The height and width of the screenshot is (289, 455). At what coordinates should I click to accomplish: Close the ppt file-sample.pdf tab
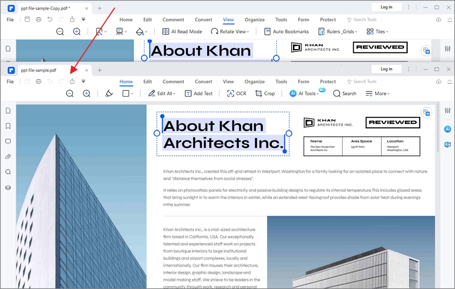(x=87, y=70)
